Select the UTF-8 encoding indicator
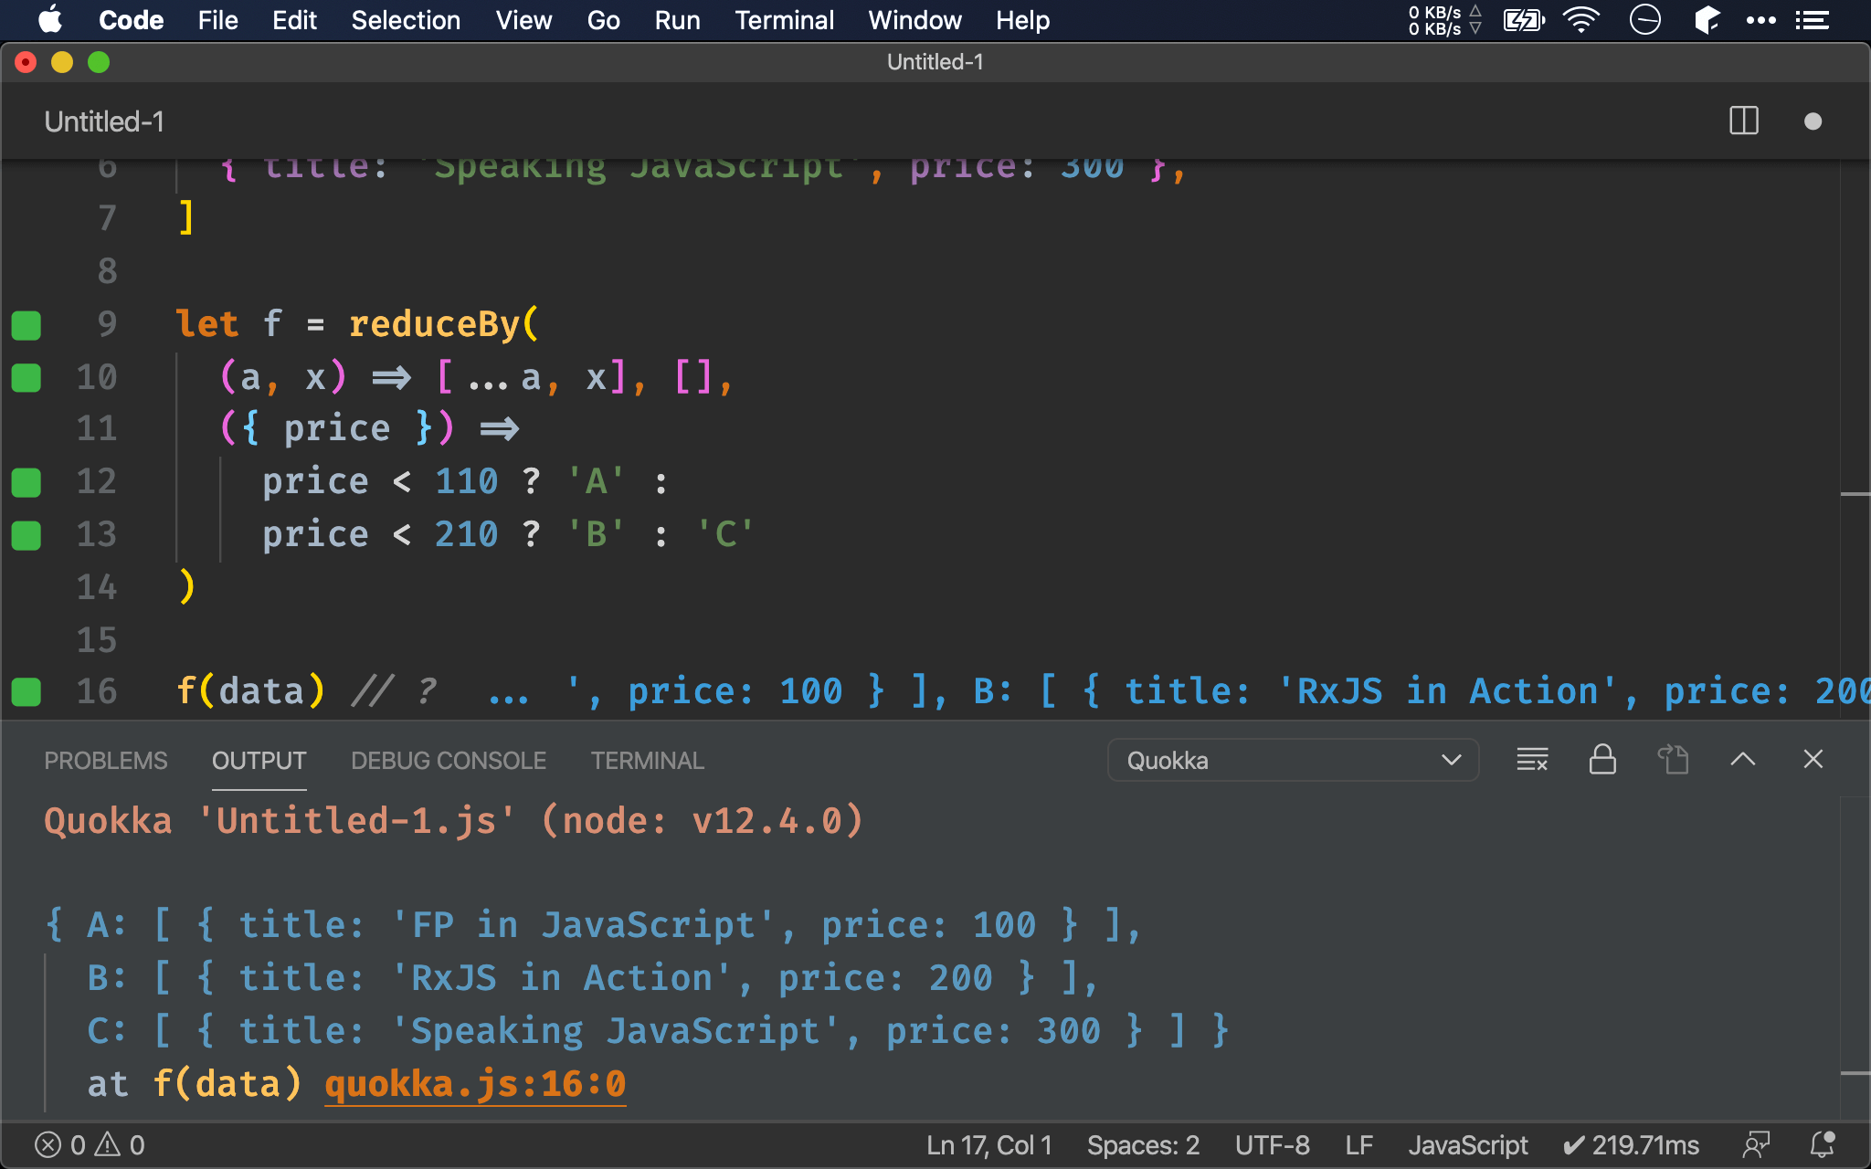 [x=1272, y=1145]
